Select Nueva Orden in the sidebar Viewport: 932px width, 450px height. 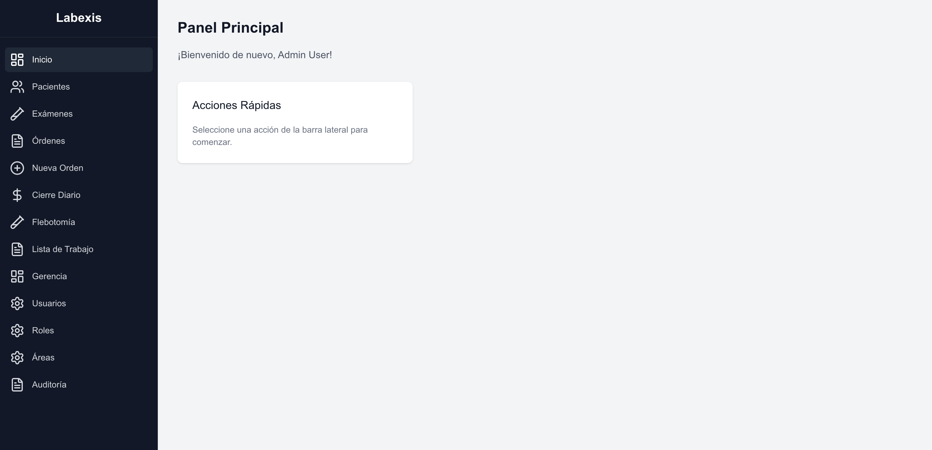[x=58, y=168]
